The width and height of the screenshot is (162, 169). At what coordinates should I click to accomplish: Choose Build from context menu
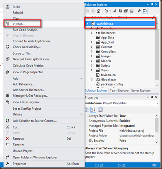coord(44,7)
